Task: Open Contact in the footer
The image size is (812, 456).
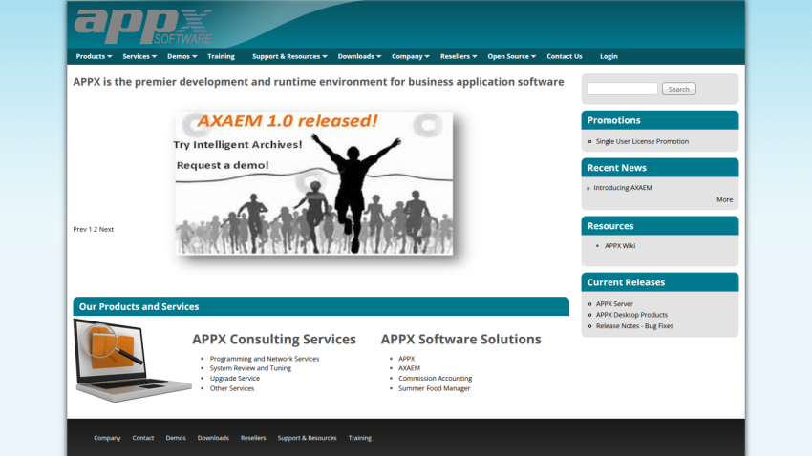Action: 143,437
